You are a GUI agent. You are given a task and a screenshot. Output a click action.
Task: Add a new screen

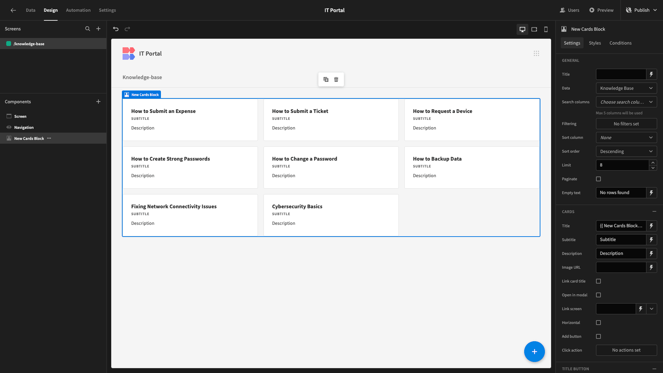coord(98,29)
